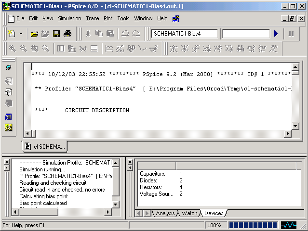Image resolution: width=308 pixels, height=231 pixels.
Task: Open the File menu
Action: click(x=20, y=19)
